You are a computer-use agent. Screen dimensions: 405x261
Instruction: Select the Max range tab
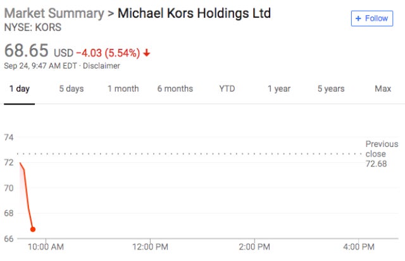382,89
